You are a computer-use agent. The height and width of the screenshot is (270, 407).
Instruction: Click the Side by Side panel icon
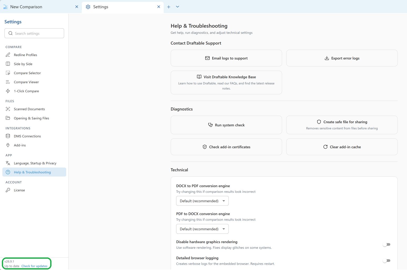8,64
